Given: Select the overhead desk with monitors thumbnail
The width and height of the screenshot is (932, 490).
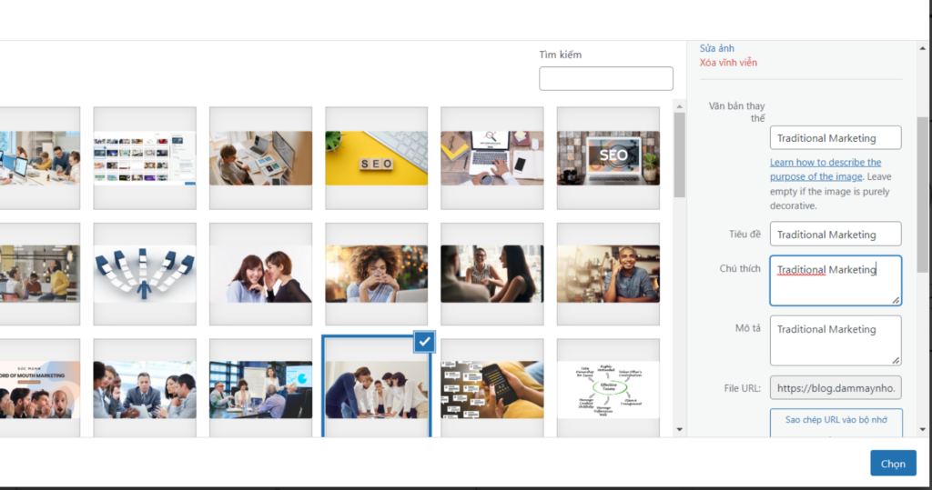Looking at the screenshot, I should pos(260,158).
